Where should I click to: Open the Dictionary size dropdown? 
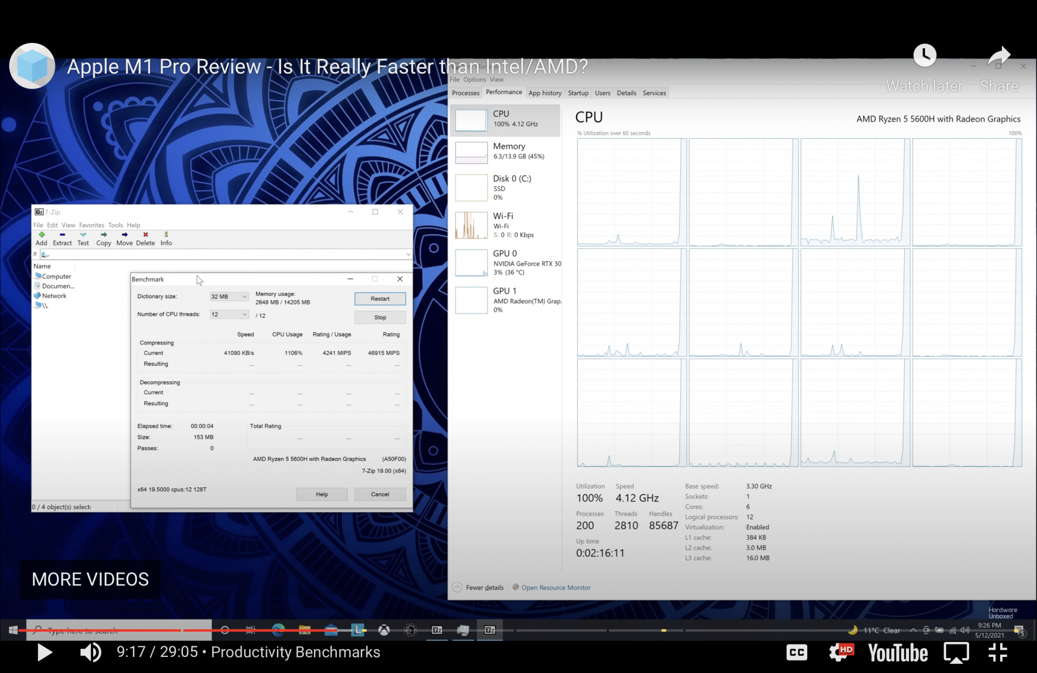coord(229,296)
